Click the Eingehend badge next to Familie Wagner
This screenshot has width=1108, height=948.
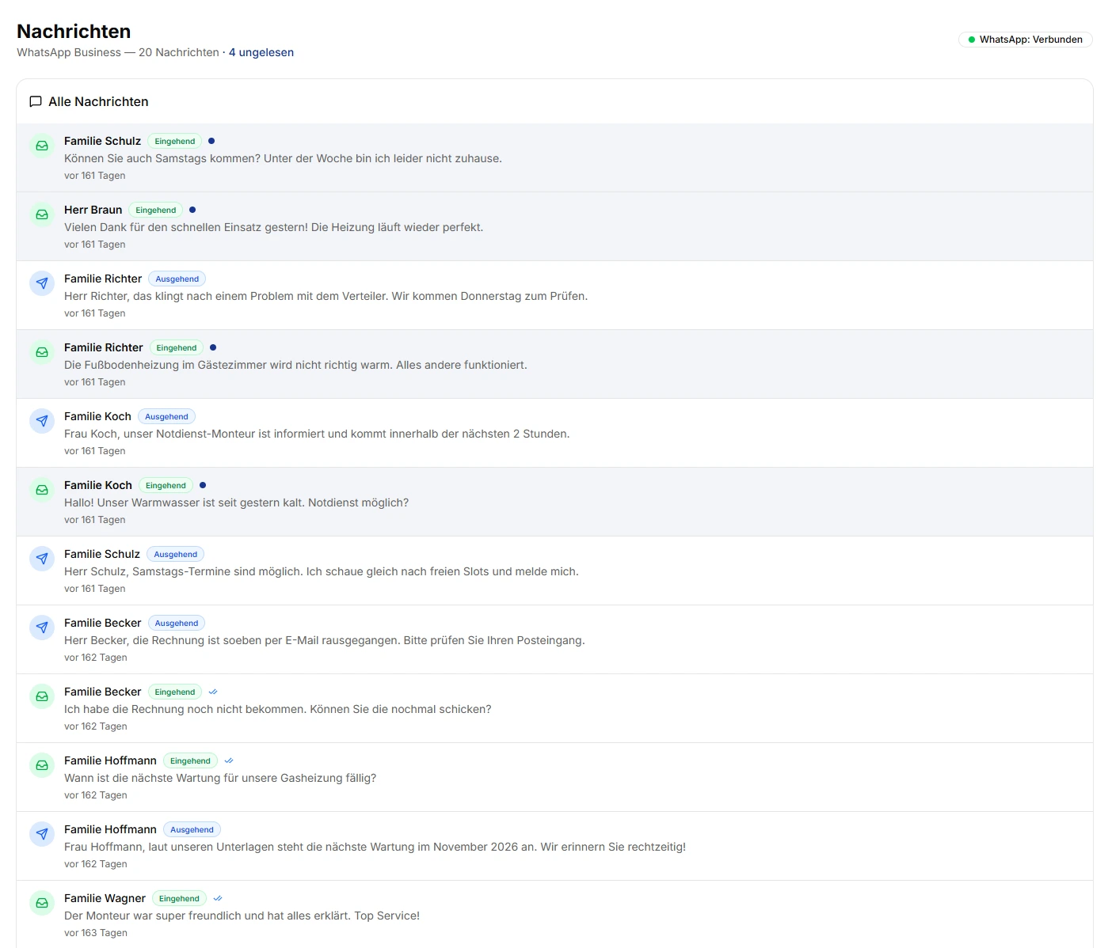coord(179,898)
